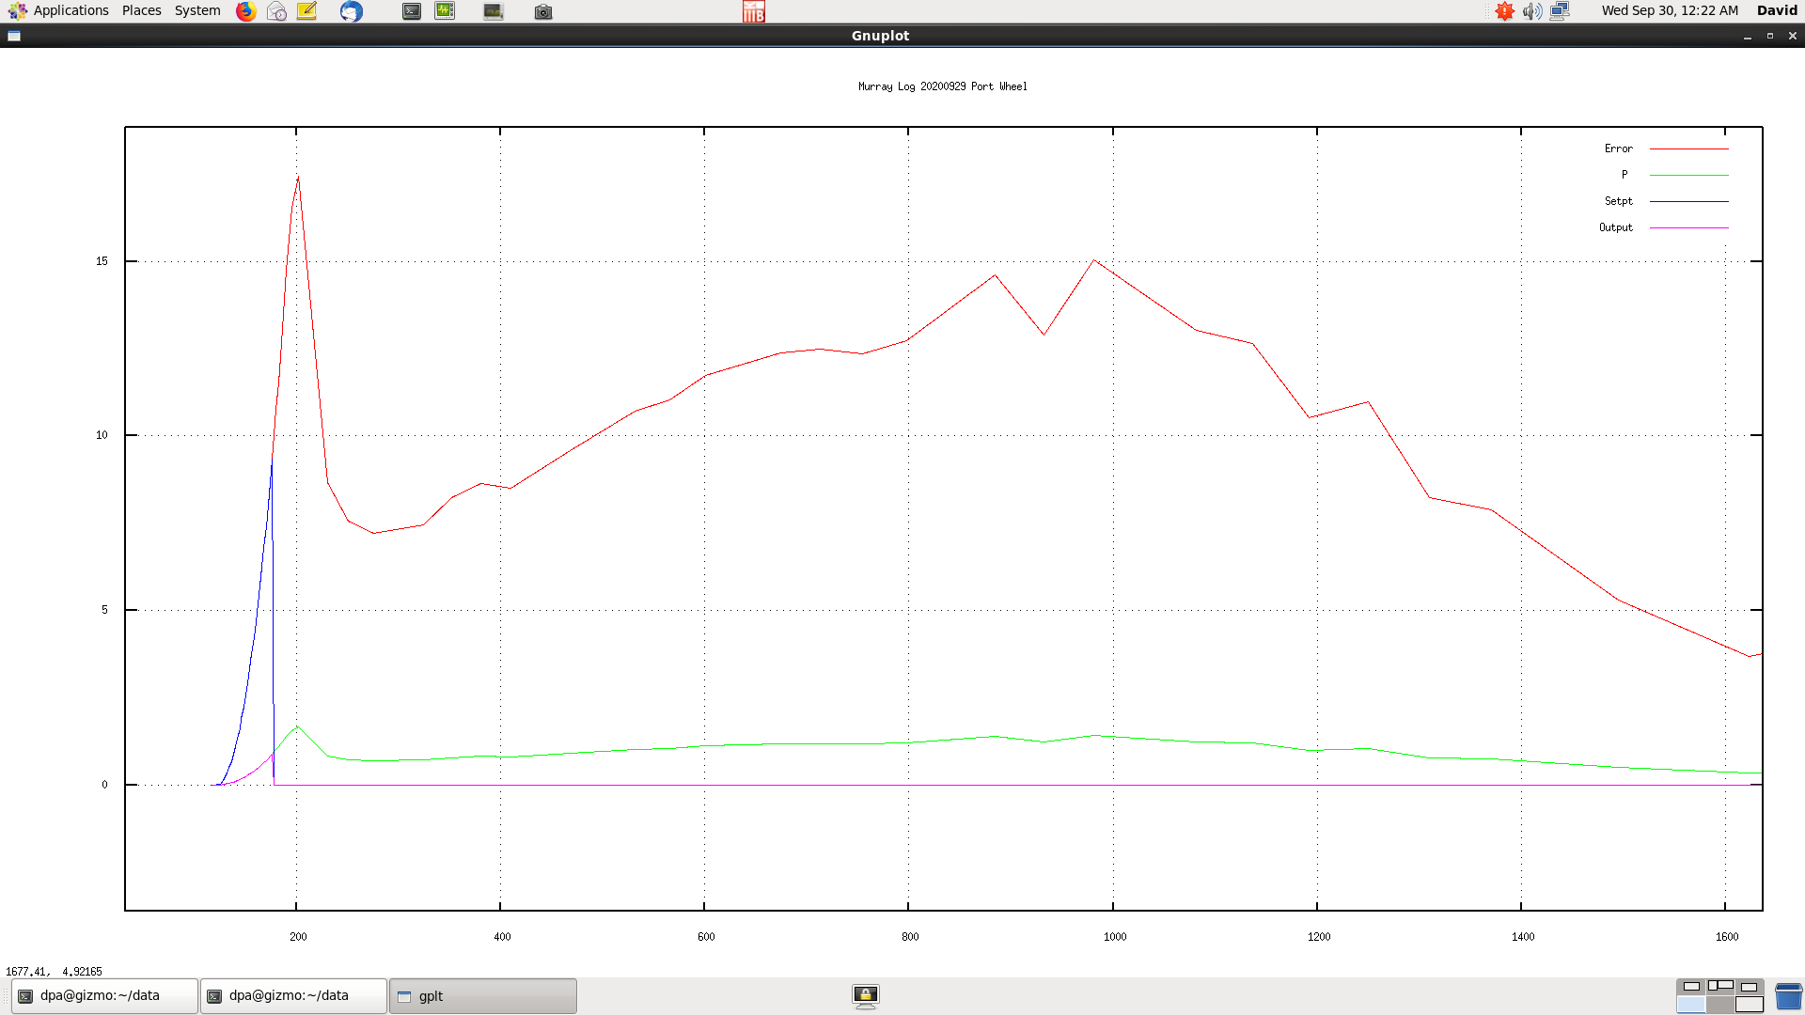Click the y-axis label 0
The height and width of the screenshot is (1015, 1805).
pos(104,785)
